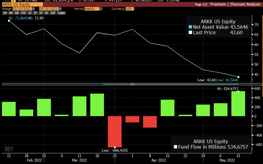Click the Fund Flow in Millions legend swatch
Image resolution: width=263 pixels, height=164 pixels.
[176, 147]
